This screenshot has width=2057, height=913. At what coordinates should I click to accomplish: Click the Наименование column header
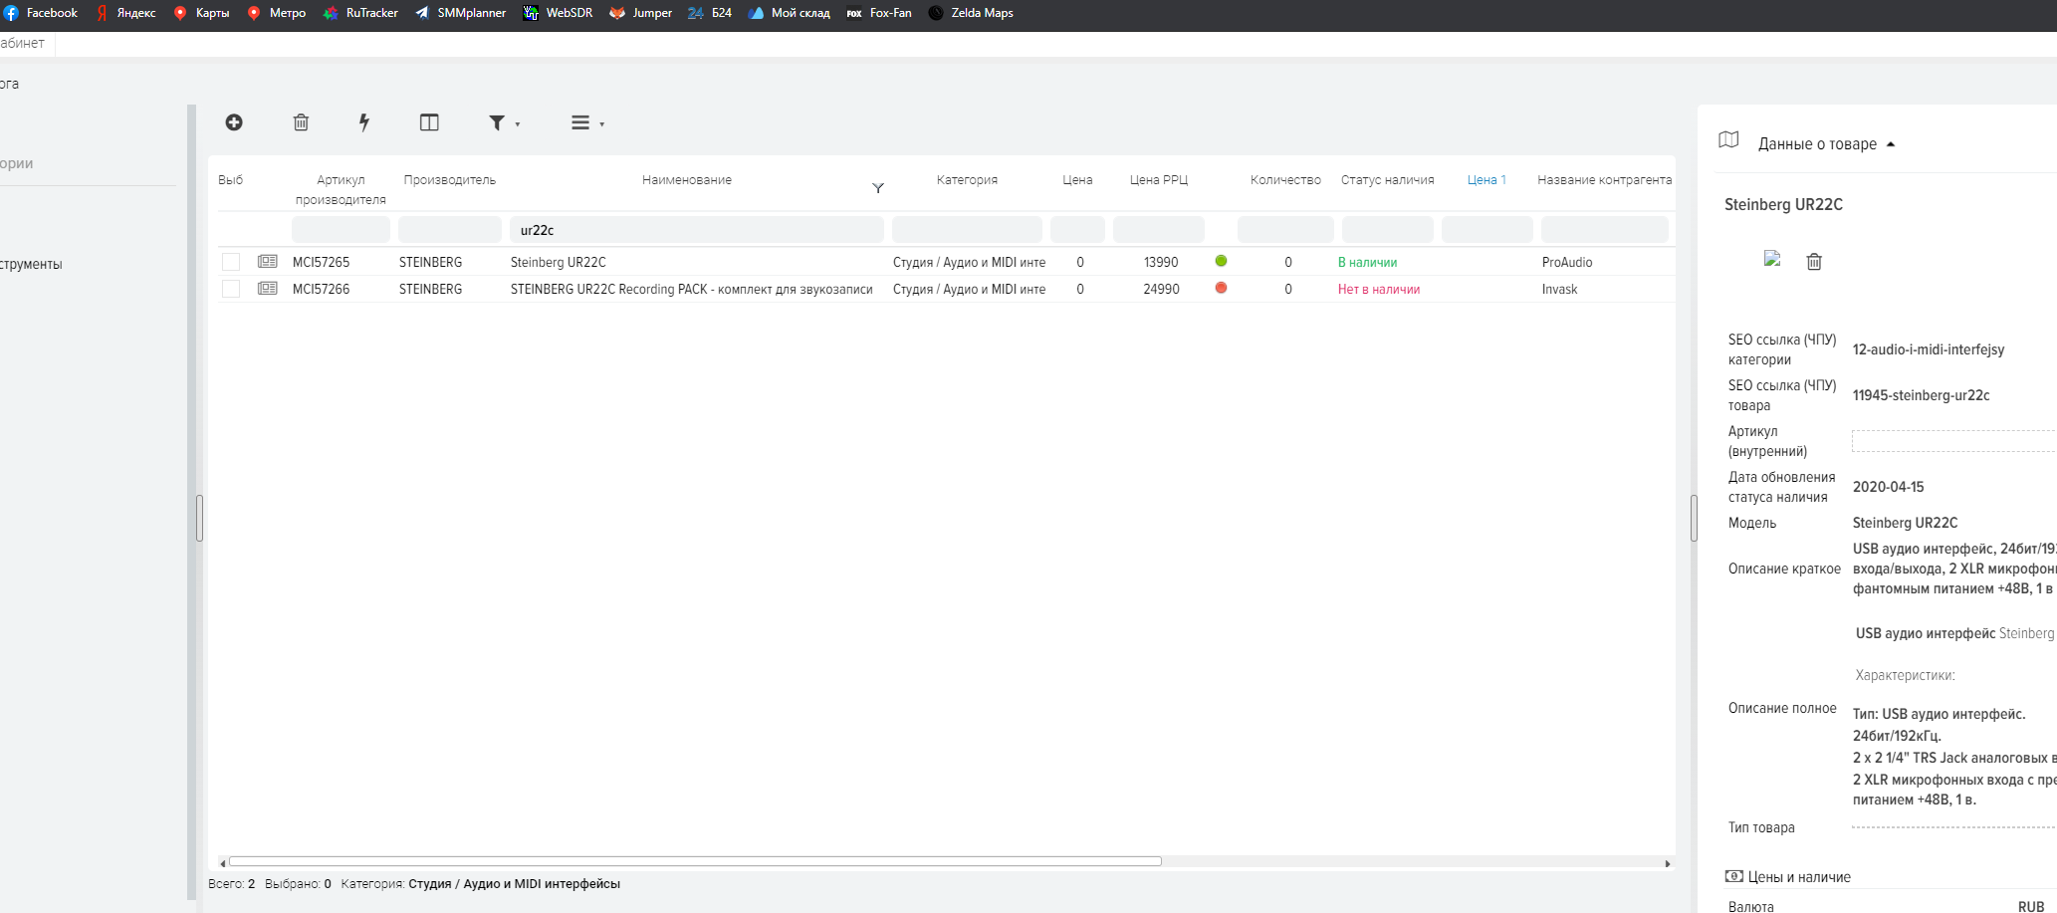pyautogui.click(x=687, y=180)
